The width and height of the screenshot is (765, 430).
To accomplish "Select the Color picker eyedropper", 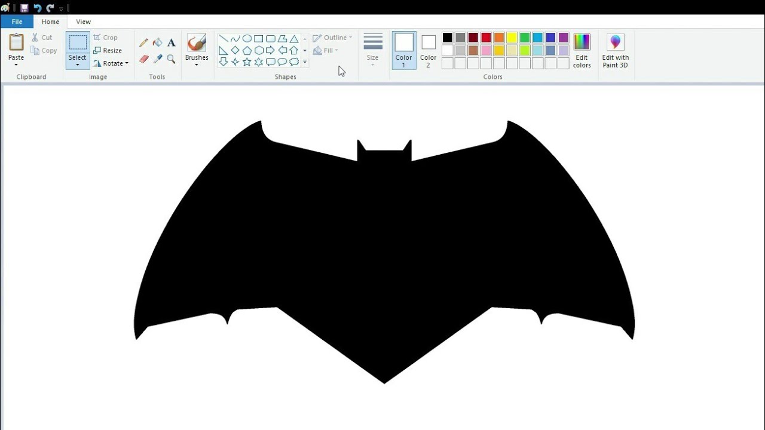I will click(x=158, y=59).
